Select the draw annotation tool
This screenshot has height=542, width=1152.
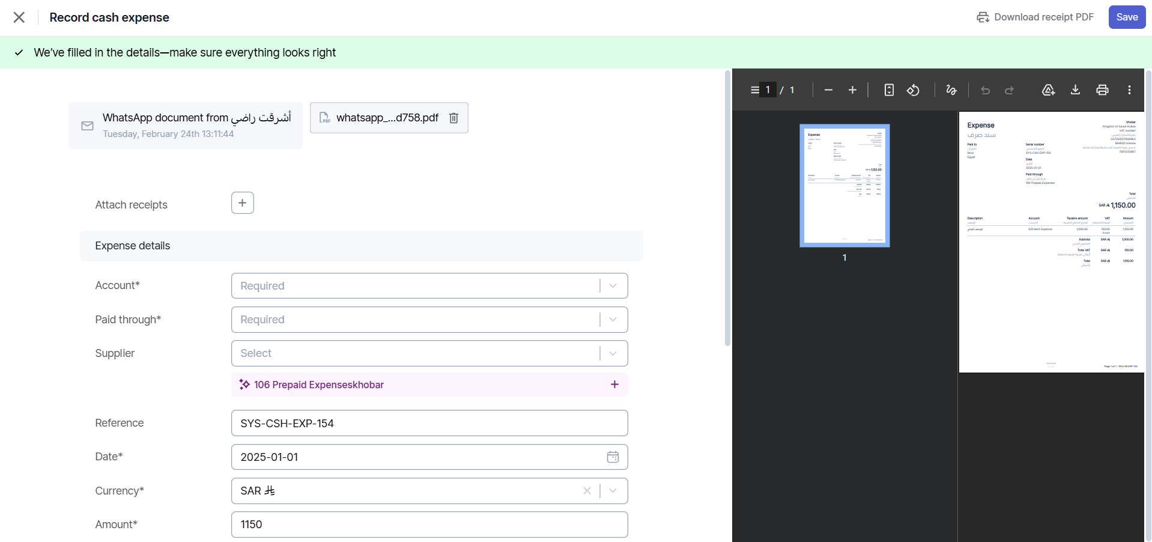[x=951, y=90]
